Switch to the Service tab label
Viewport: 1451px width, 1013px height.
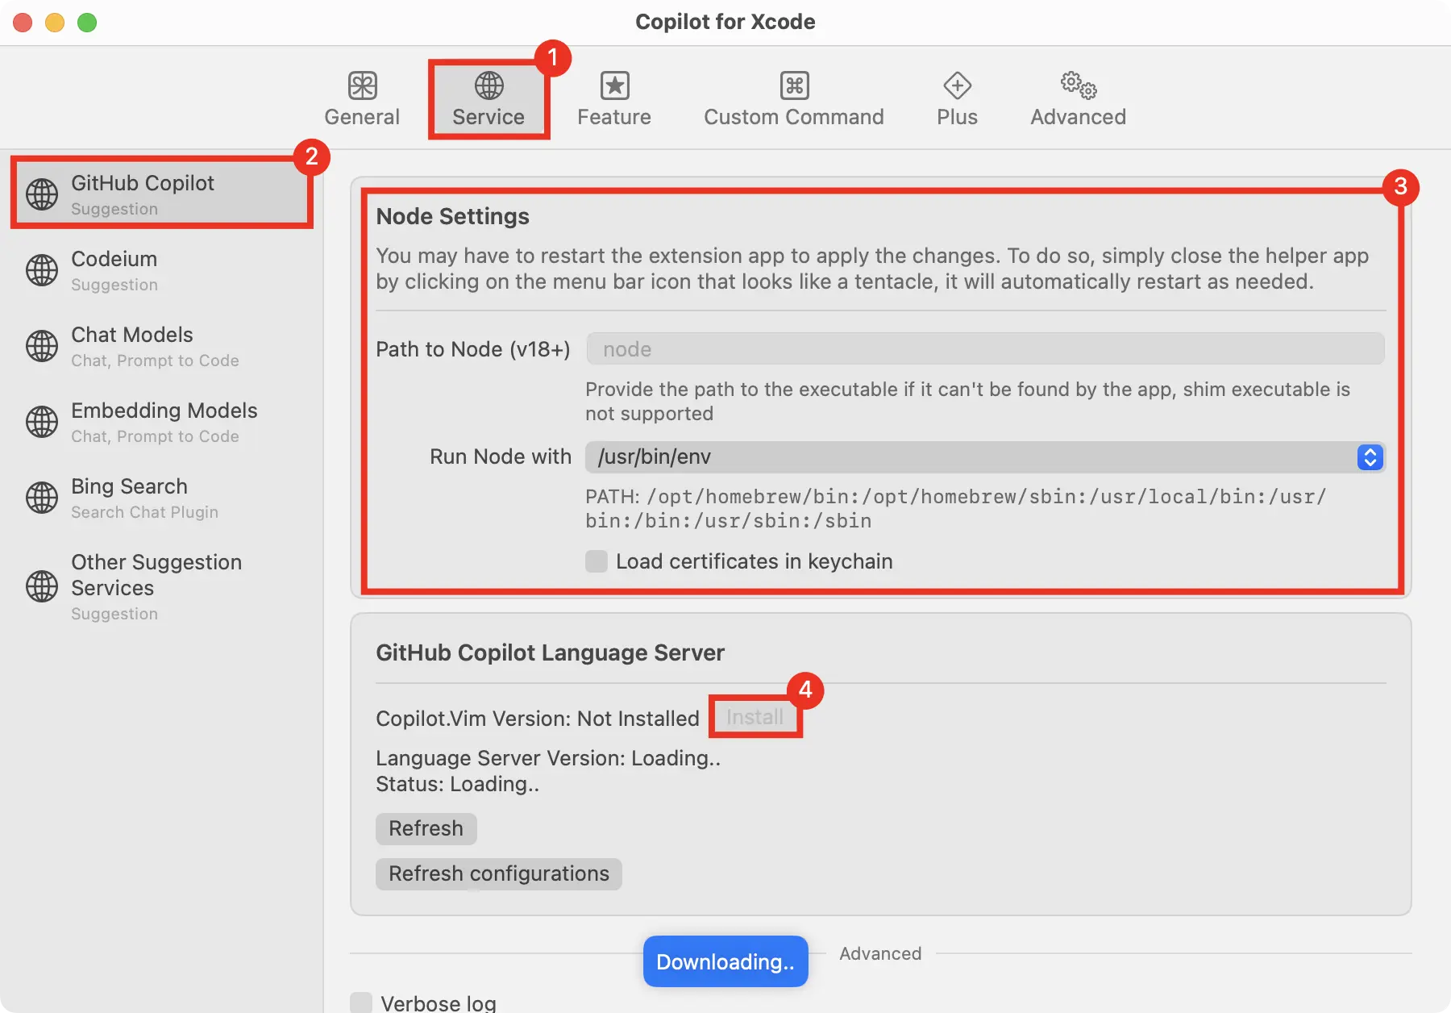(x=489, y=117)
